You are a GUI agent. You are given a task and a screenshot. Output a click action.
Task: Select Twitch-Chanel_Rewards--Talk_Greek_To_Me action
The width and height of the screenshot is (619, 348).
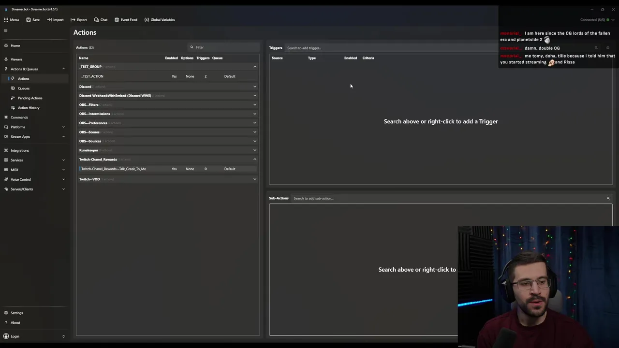click(168, 169)
